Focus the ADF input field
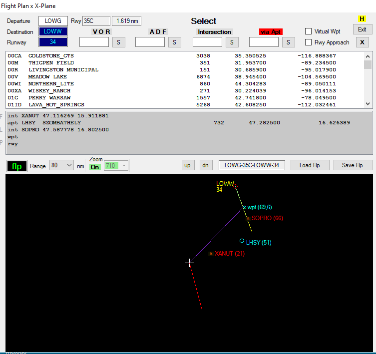 (150, 42)
